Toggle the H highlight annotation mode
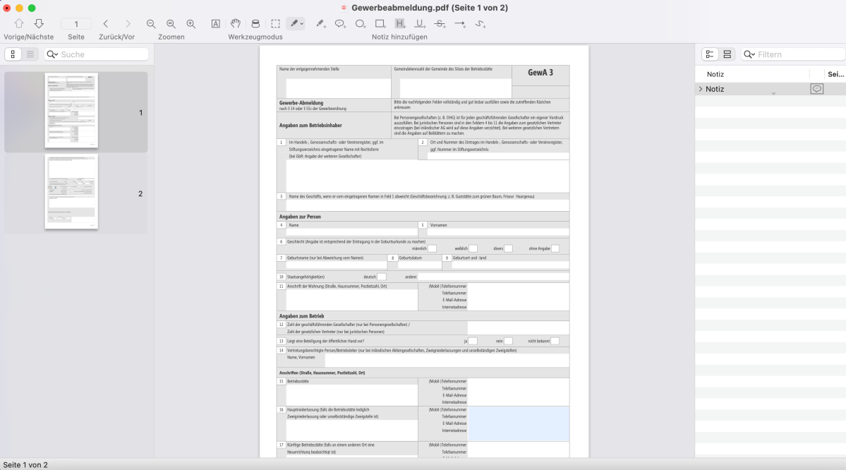 pyautogui.click(x=399, y=23)
